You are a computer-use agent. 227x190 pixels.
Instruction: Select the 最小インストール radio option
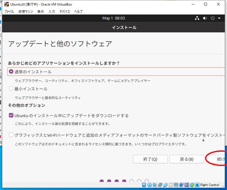pyautogui.click(x=11, y=88)
